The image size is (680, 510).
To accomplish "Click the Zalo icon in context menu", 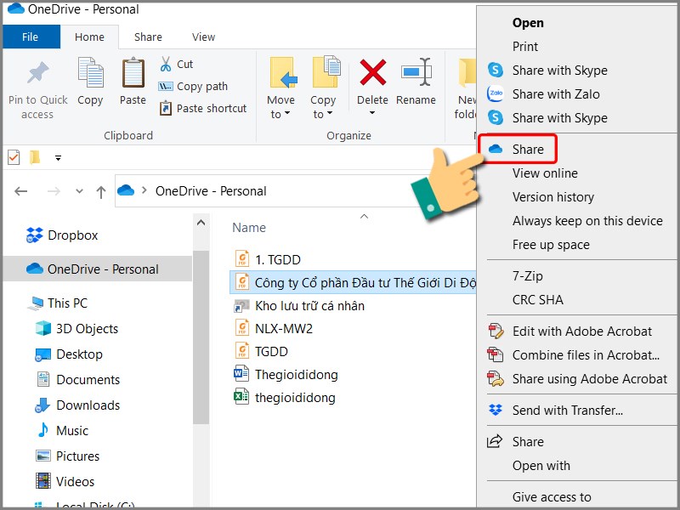I will pyautogui.click(x=496, y=93).
